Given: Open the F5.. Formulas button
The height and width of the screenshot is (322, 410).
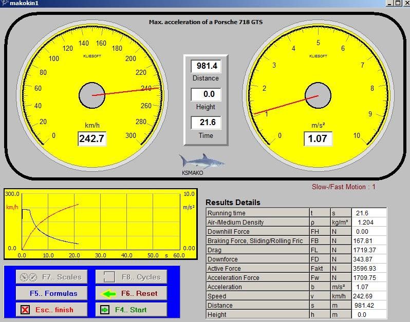Looking at the screenshot, I should pyautogui.click(x=51, y=293).
